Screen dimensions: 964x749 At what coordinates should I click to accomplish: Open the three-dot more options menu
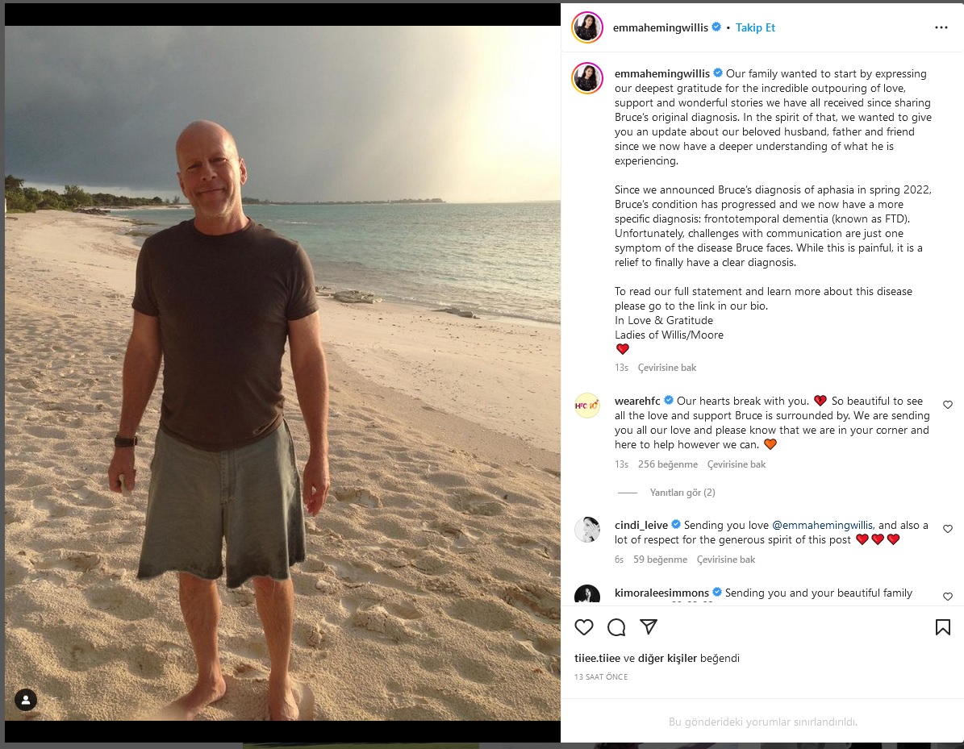point(941,27)
